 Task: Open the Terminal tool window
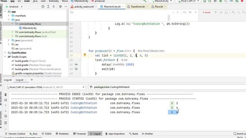tap(80, 134)
